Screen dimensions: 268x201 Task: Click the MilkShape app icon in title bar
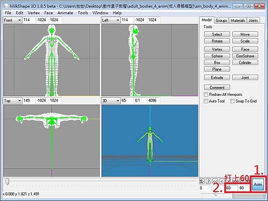(x=6, y=6)
